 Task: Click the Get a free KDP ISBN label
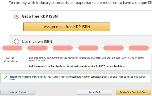(40, 16)
